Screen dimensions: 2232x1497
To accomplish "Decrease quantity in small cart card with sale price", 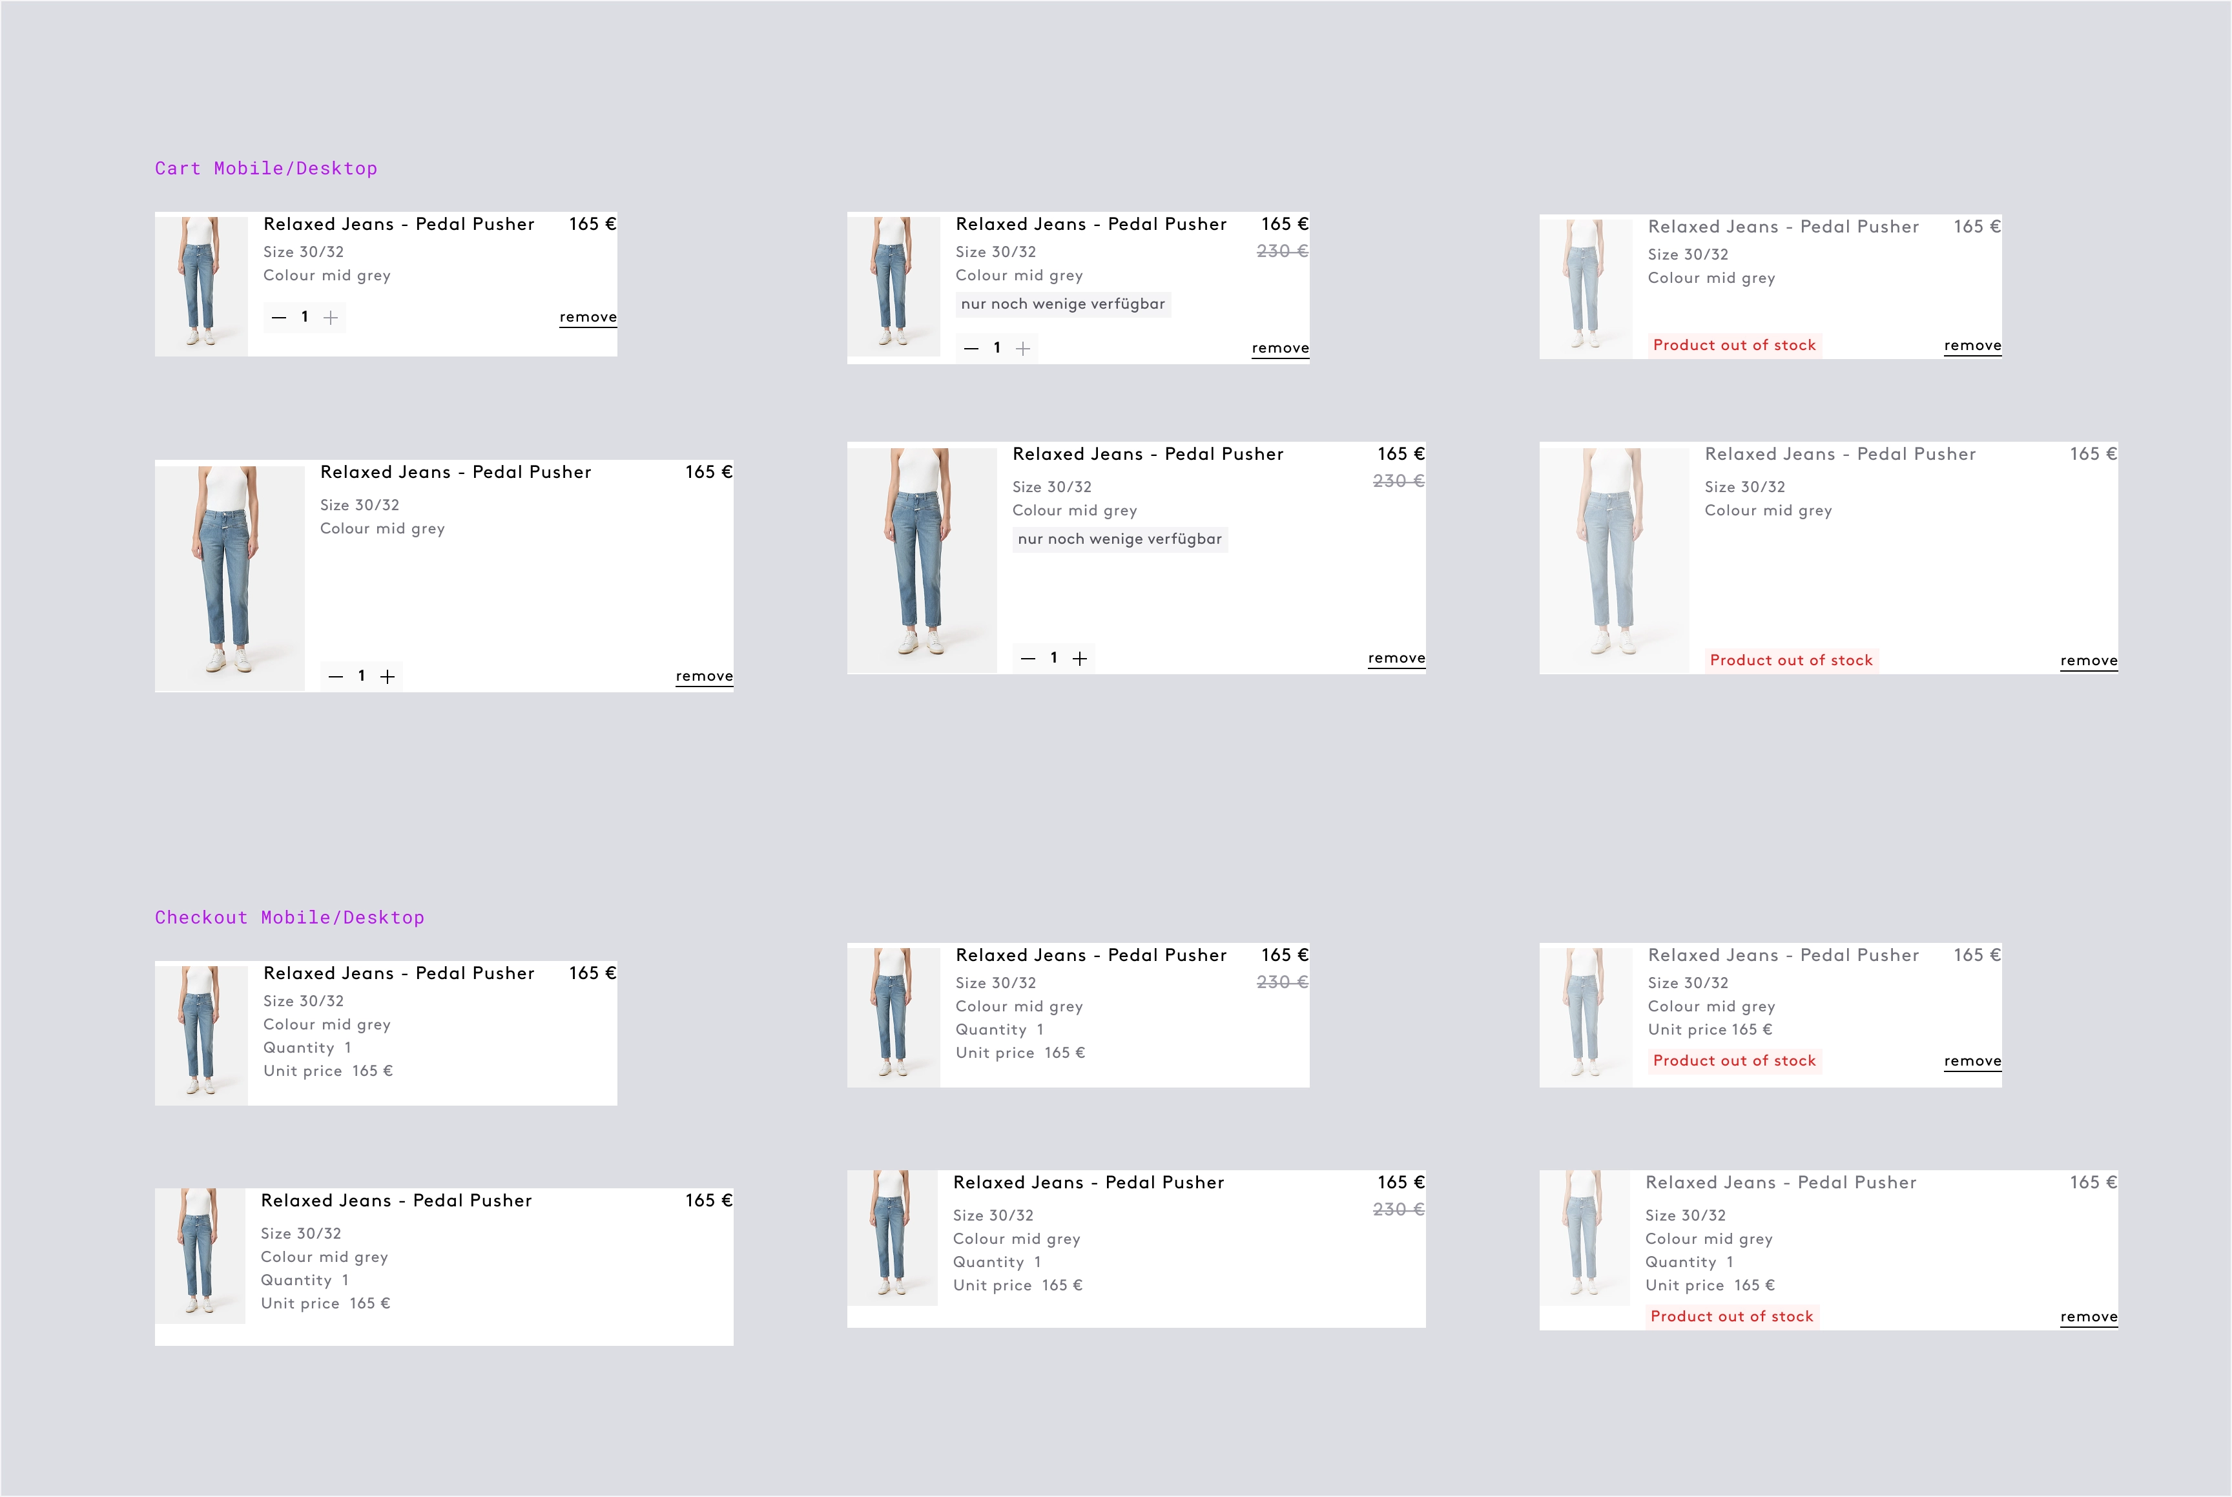I will point(971,349).
